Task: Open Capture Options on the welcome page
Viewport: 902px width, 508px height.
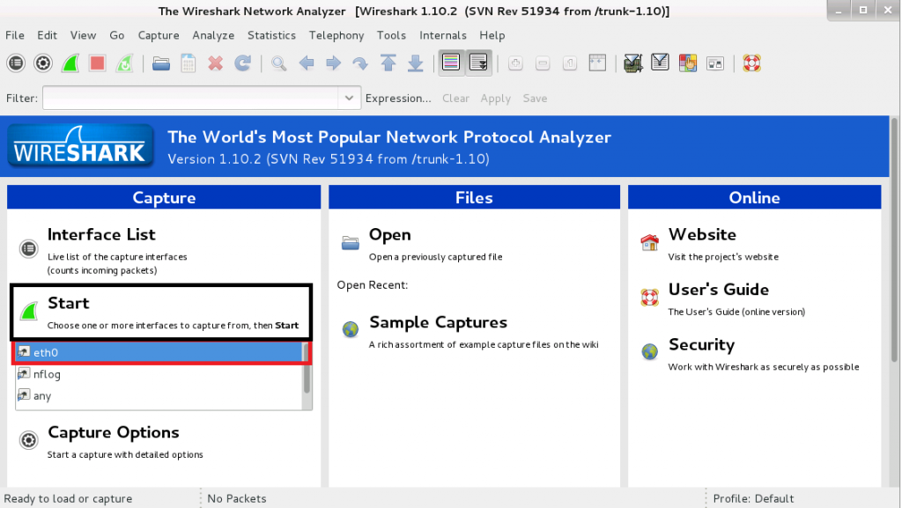Action: click(114, 432)
